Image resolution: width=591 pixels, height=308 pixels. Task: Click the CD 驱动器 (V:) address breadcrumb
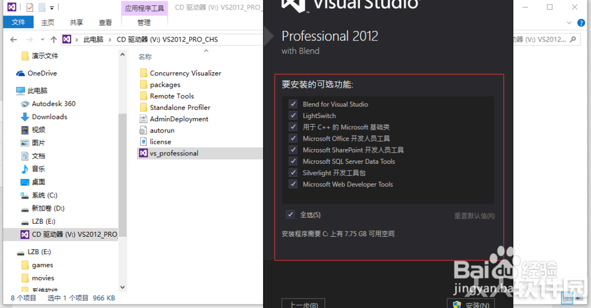point(167,39)
